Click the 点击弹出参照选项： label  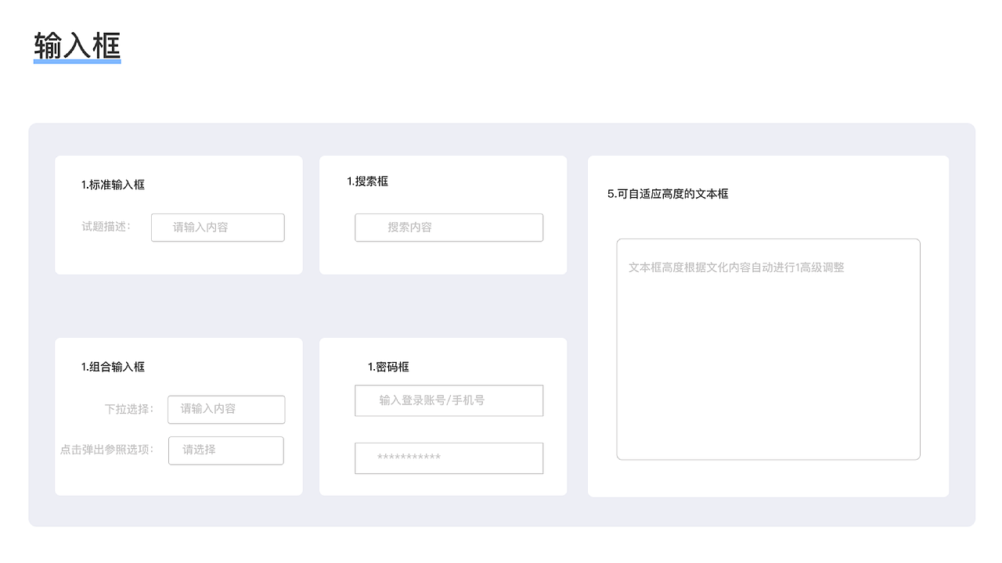[107, 450]
